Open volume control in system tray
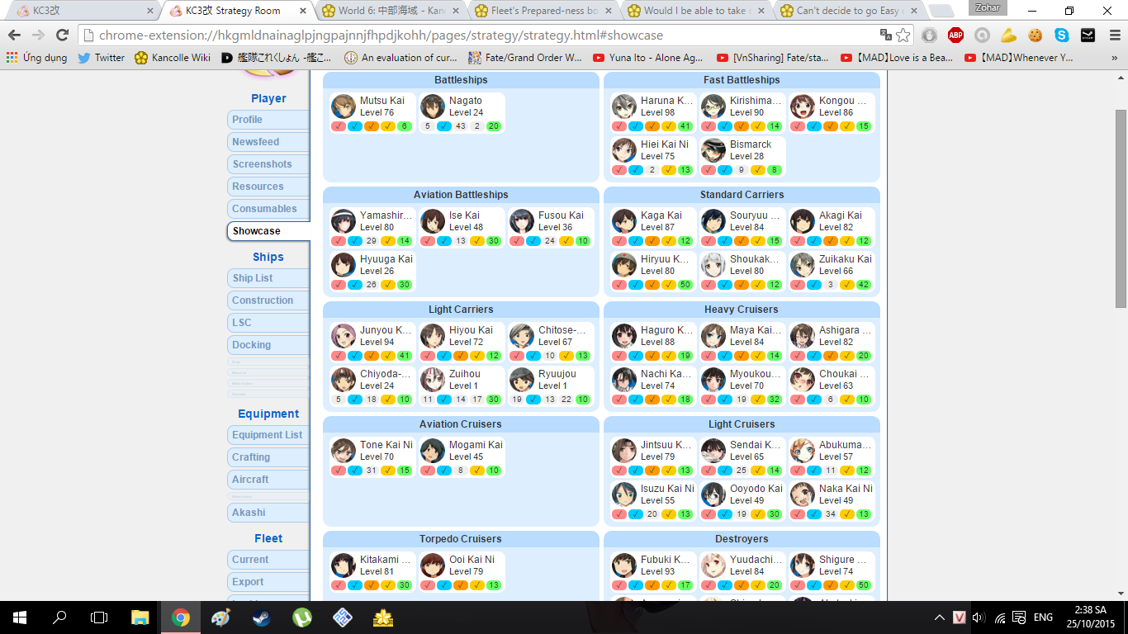 tap(979, 617)
